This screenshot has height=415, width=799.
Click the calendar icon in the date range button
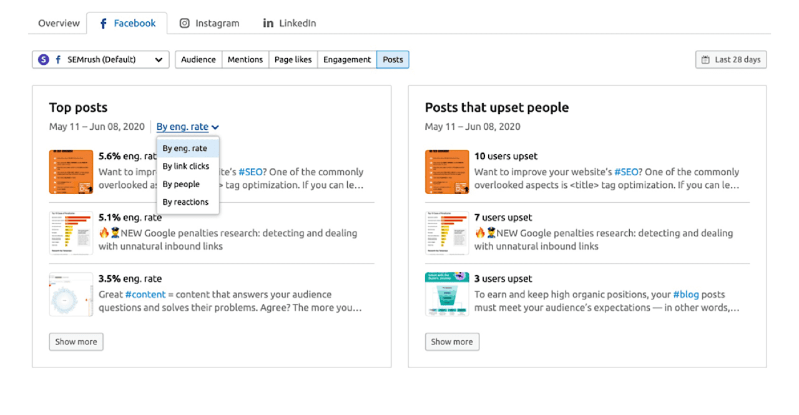point(706,59)
